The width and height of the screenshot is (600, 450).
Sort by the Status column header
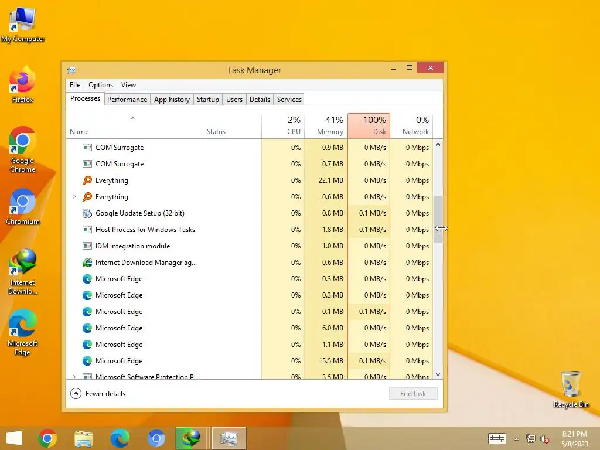coord(232,126)
